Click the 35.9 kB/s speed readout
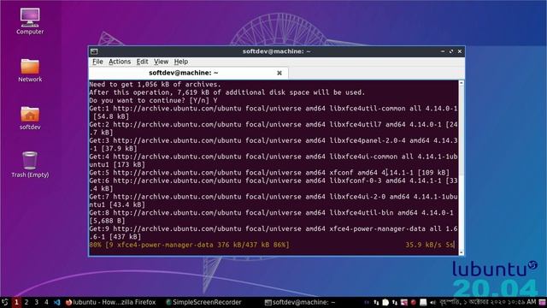Viewport: 547px width, 308px height. click(424, 245)
